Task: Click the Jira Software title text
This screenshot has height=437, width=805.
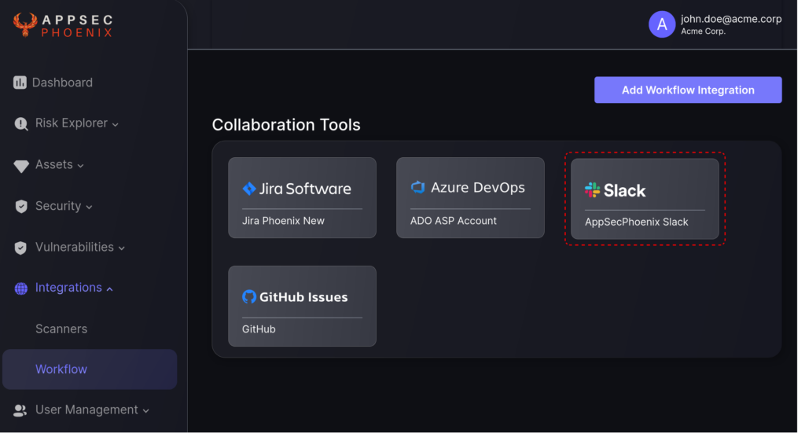Action: coord(307,190)
